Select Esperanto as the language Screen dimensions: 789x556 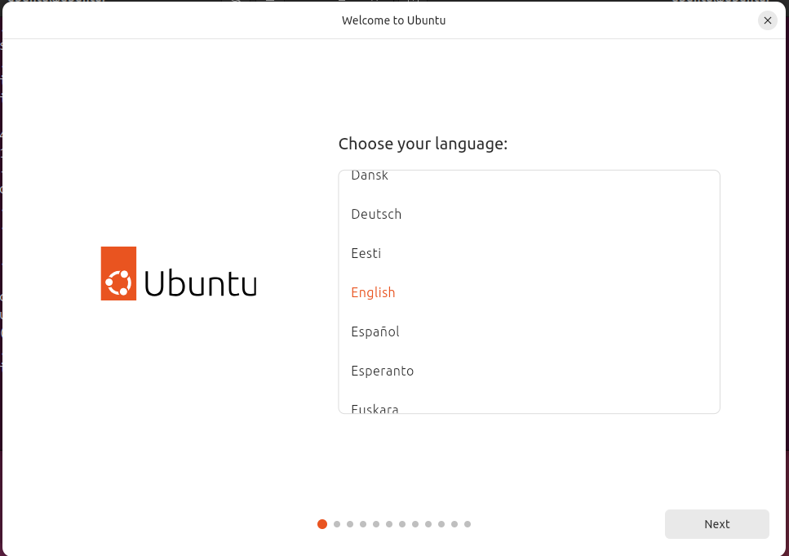[383, 371]
